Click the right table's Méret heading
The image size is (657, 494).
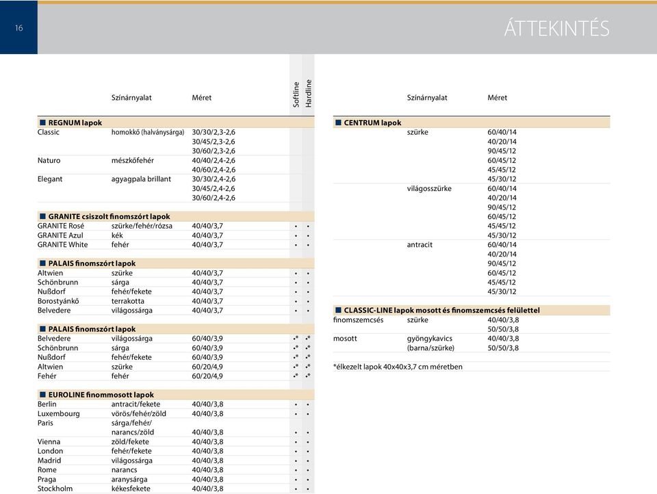pyautogui.click(x=498, y=98)
